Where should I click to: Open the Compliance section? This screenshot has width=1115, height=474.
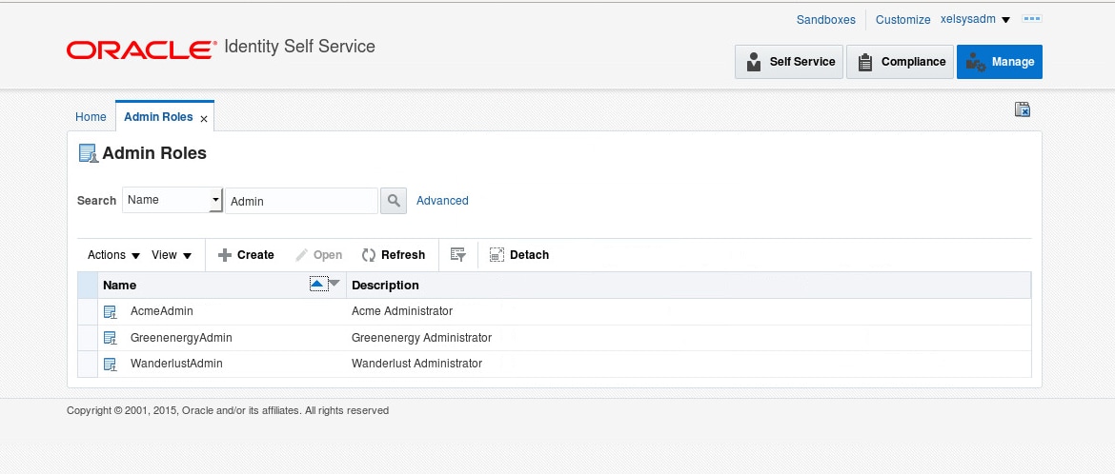click(x=900, y=62)
